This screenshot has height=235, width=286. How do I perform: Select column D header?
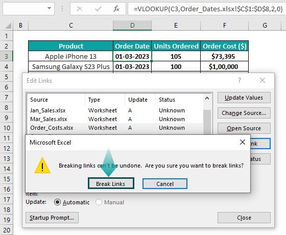click(x=132, y=26)
